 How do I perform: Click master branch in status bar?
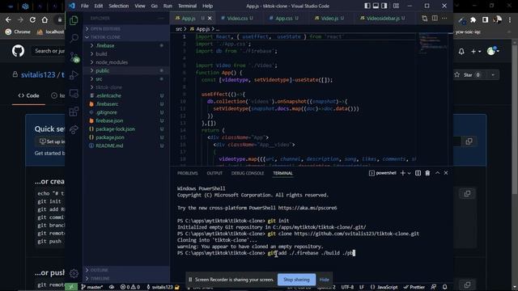click(x=91, y=287)
